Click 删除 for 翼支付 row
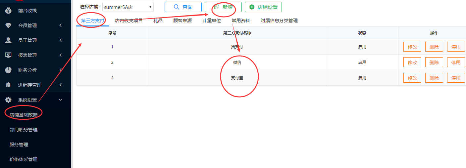This screenshot has height=168, width=466. pyautogui.click(x=434, y=47)
